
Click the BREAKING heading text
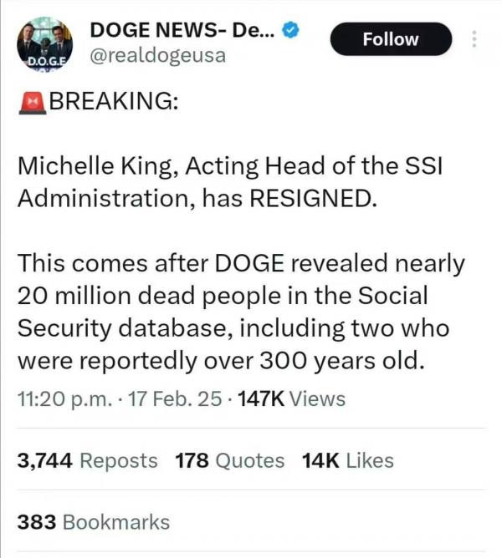113,102
